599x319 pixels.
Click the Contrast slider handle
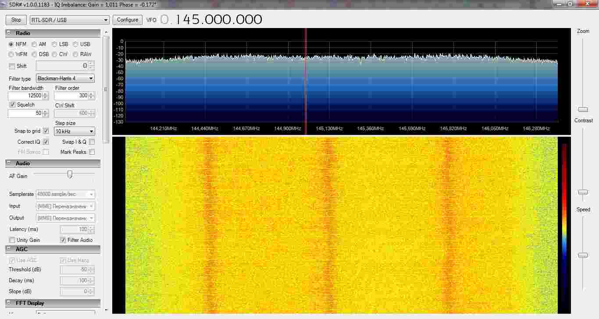(583, 192)
